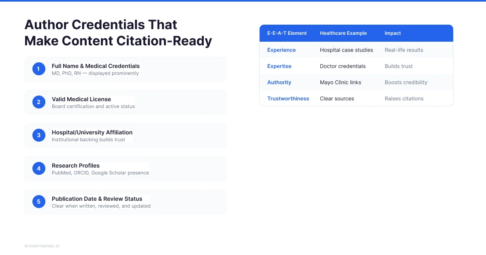
Task: Click the number 3 circle badge
Action: [38, 136]
